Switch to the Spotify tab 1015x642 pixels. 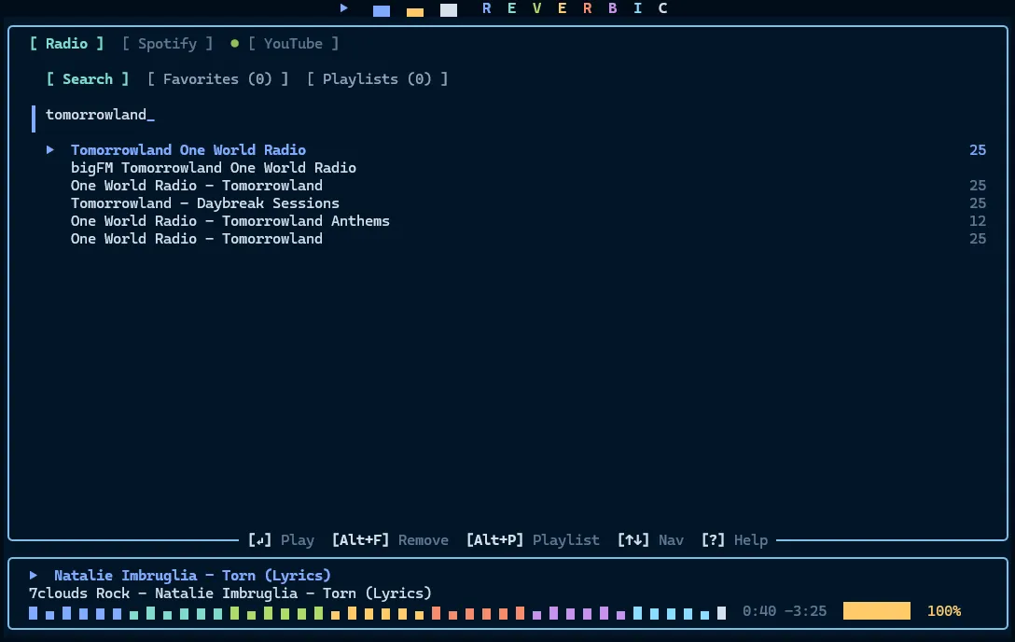(167, 43)
